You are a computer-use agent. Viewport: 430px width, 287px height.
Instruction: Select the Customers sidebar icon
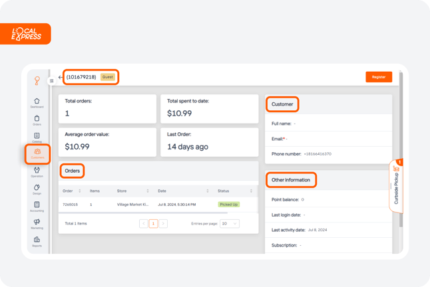(x=37, y=153)
